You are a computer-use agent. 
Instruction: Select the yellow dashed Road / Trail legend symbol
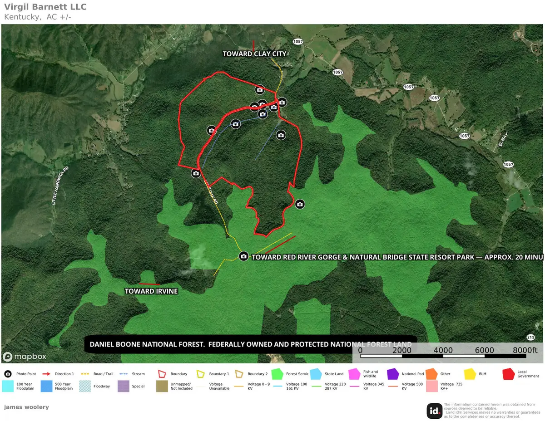[85, 374]
